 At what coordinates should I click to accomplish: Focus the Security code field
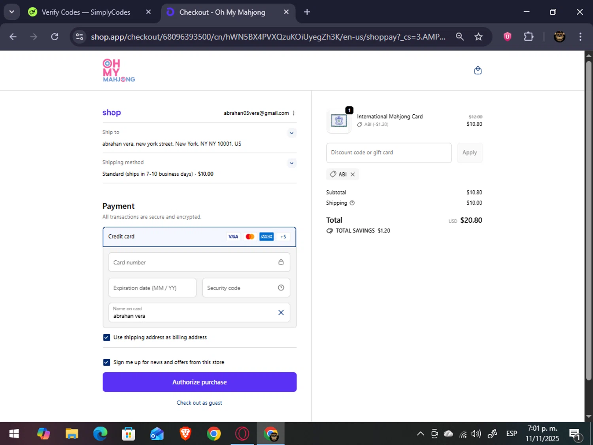point(246,288)
